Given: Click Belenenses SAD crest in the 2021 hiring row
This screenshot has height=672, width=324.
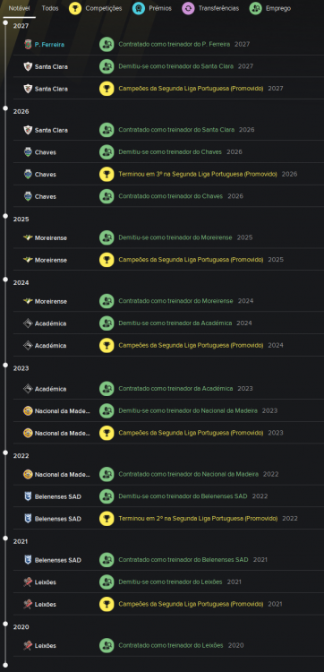Looking at the screenshot, I should pyautogui.click(x=28, y=560).
